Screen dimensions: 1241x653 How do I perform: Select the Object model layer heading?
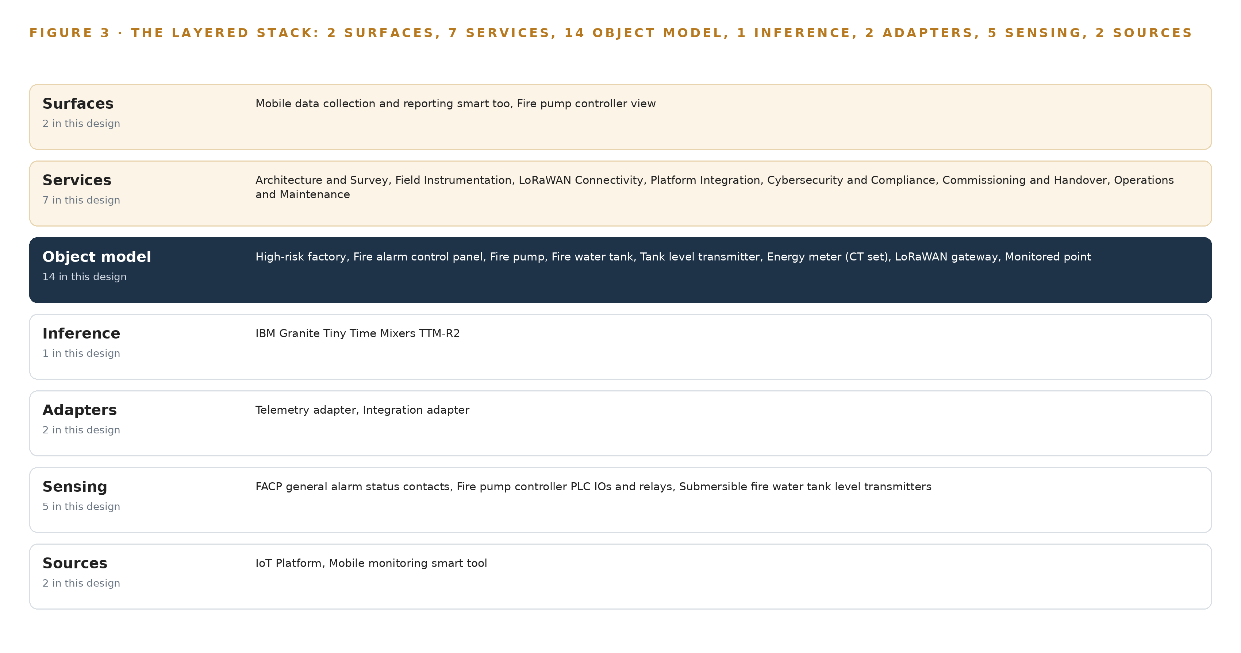97,257
